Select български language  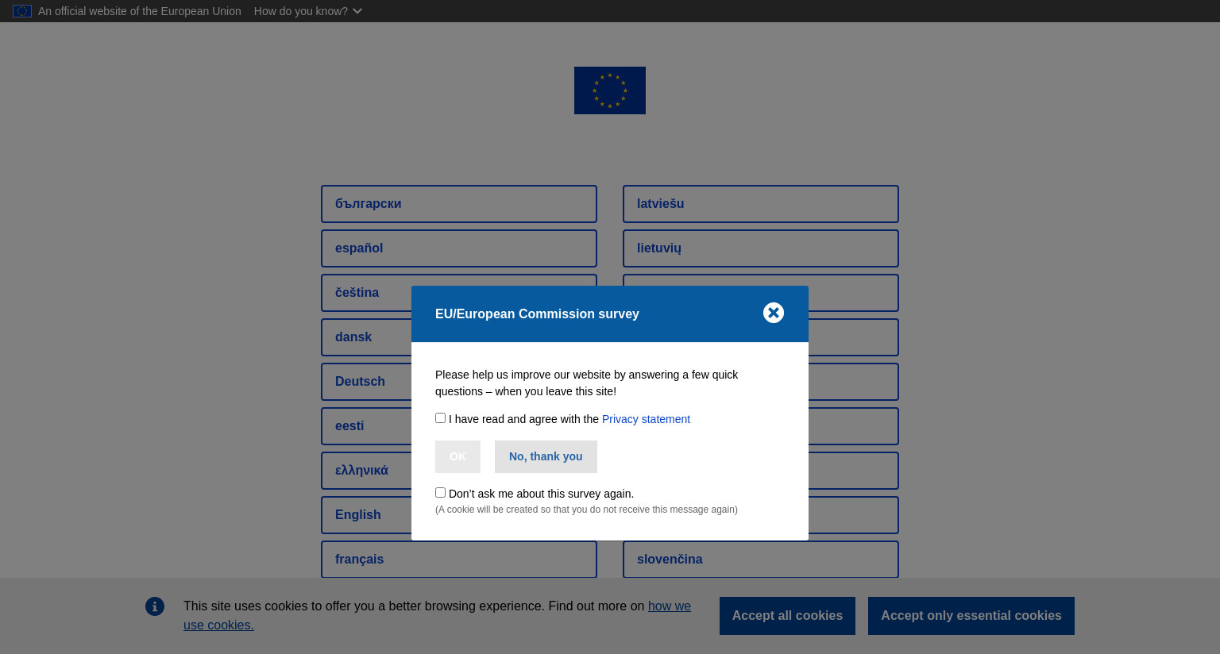coord(459,204)
